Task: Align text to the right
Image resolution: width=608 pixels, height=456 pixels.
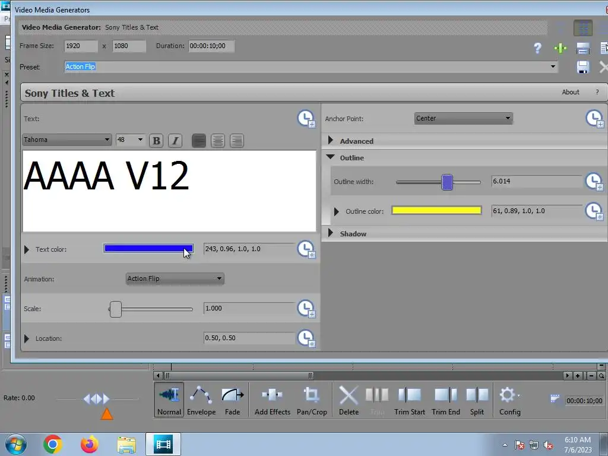Action: click(x=237, y=141)
